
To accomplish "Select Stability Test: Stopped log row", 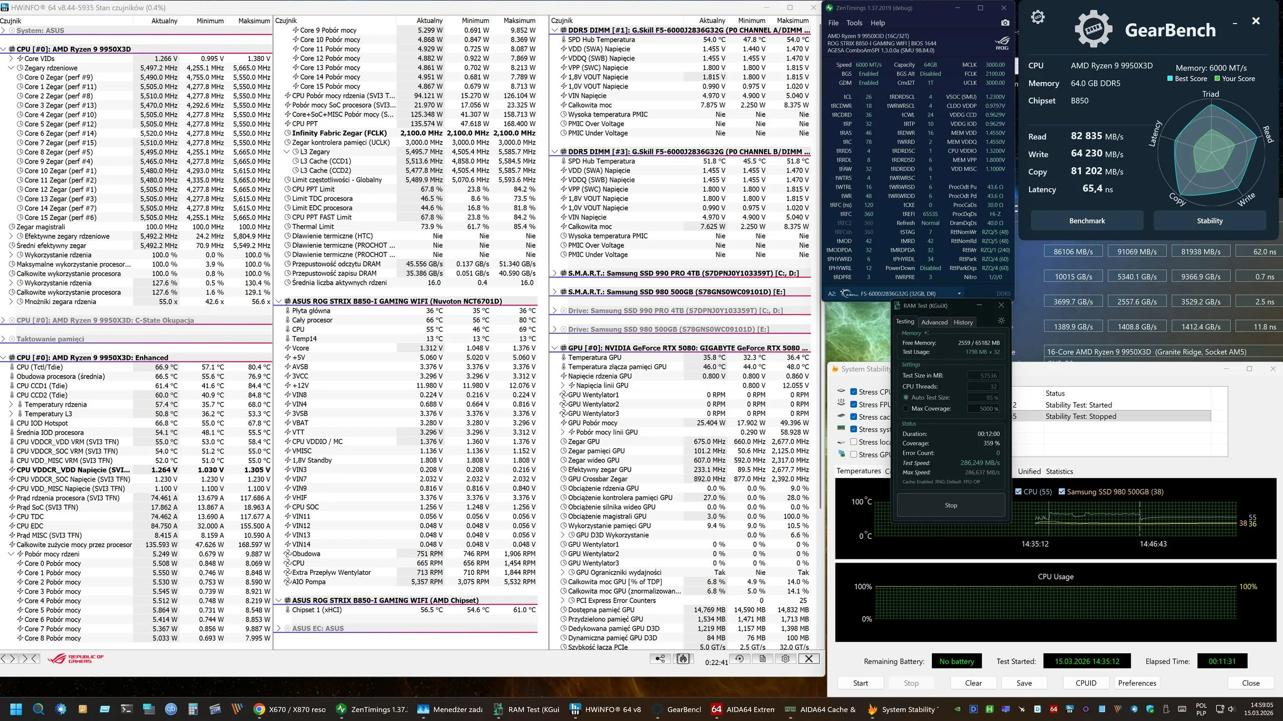I will (1112, 416).
